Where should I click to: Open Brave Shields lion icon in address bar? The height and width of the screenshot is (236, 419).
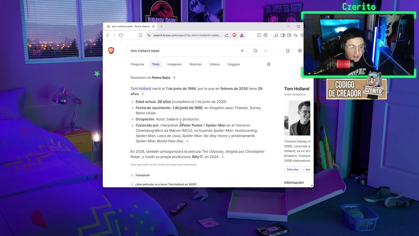234,35
